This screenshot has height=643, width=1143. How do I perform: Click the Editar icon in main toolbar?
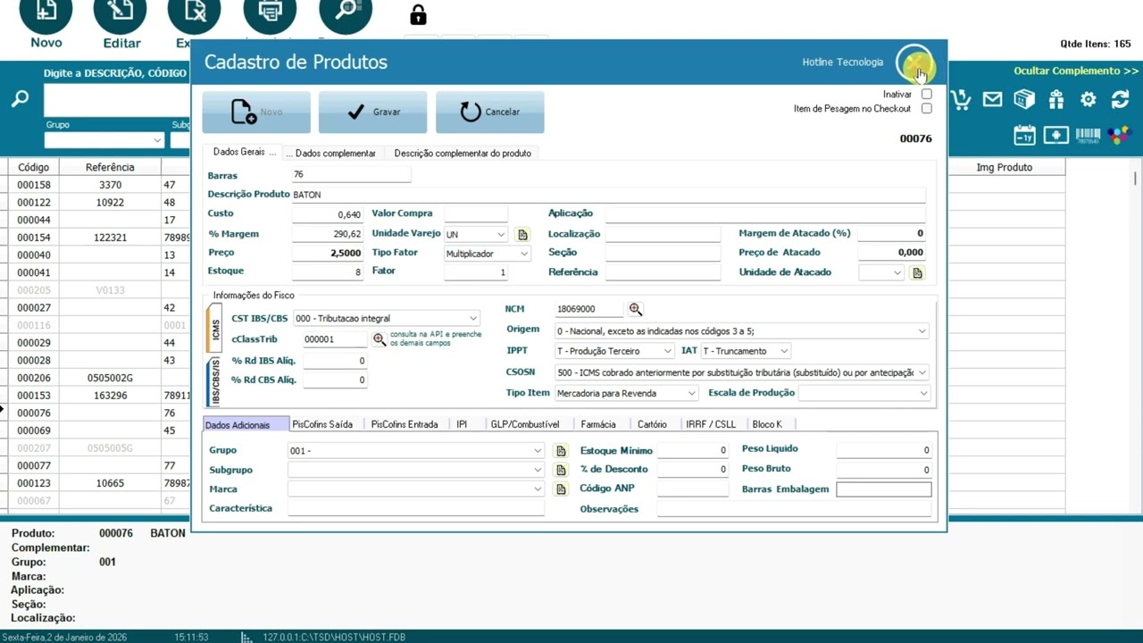121,13
